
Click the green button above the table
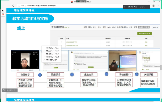[x=144, y=33]
